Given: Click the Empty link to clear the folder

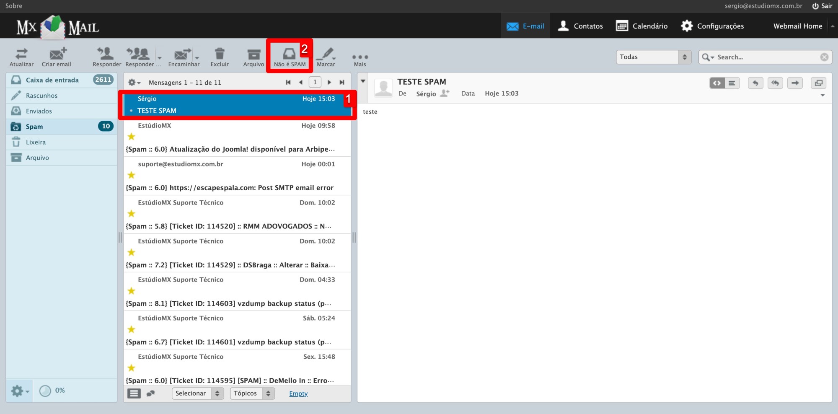Looking at the screenshot, I should click(298, 393).
